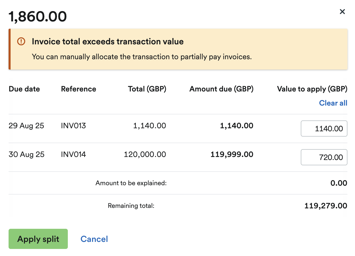Click the Amount due (GBP) column header
Viewport: 355px width, 256px height.
tap(221, 89)
